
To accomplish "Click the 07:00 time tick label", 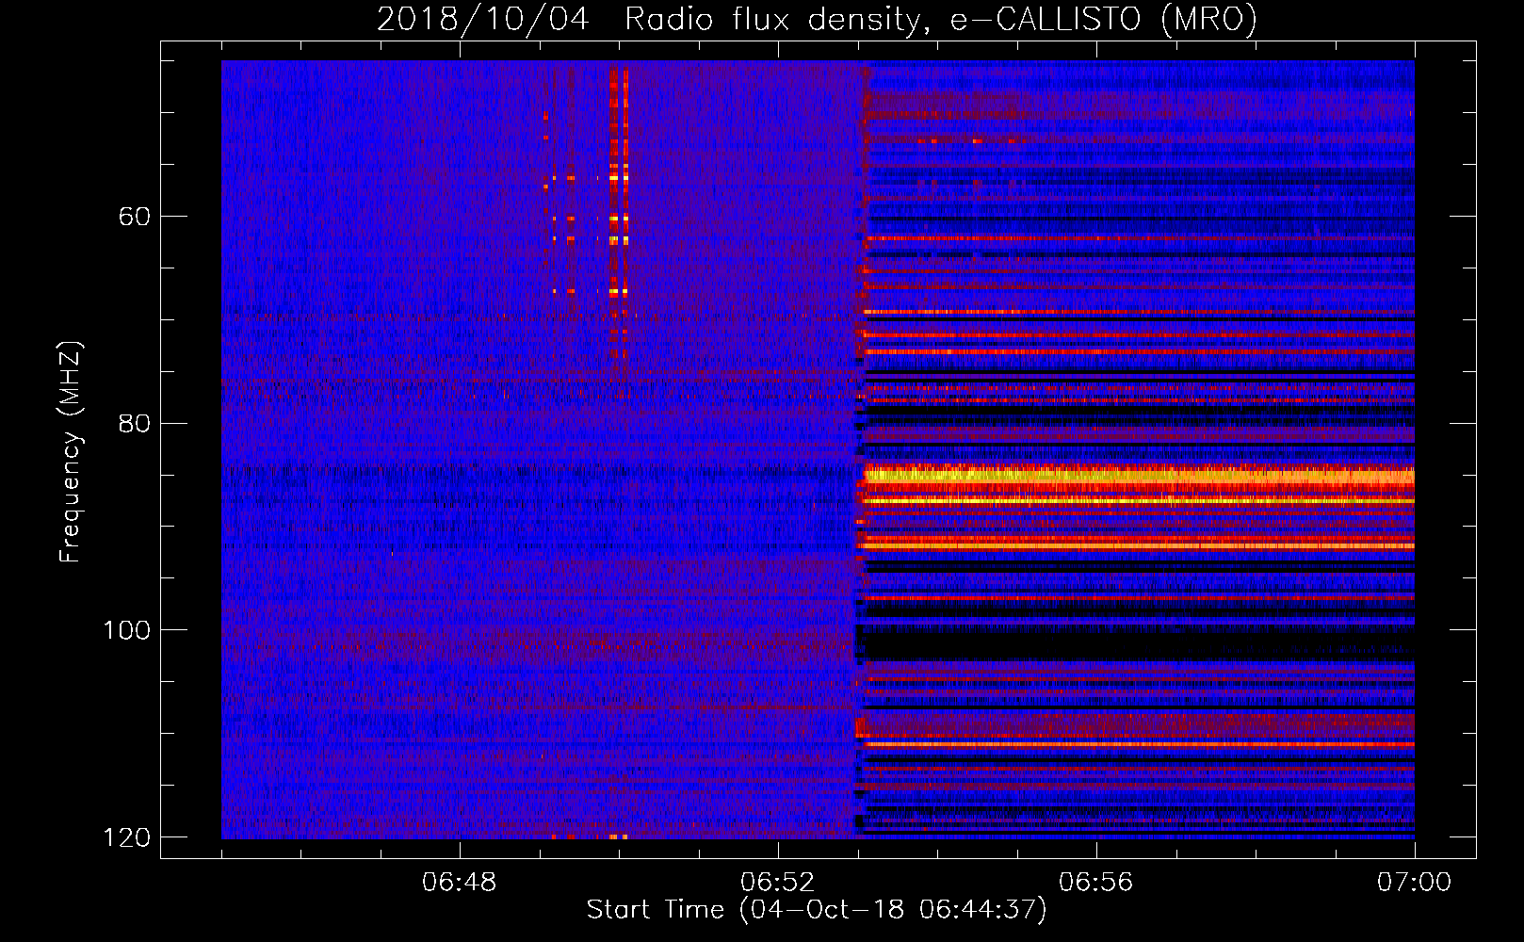I will pos(1414,883).
